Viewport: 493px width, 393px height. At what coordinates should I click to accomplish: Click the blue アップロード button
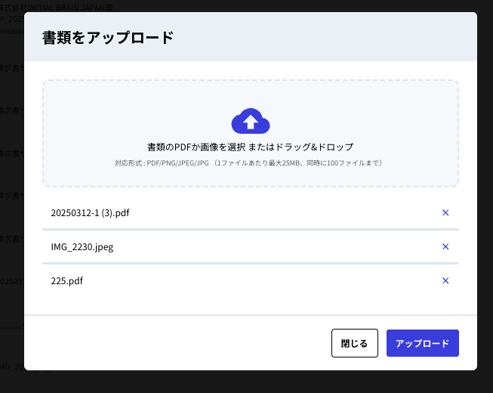[x=423, y=343]
